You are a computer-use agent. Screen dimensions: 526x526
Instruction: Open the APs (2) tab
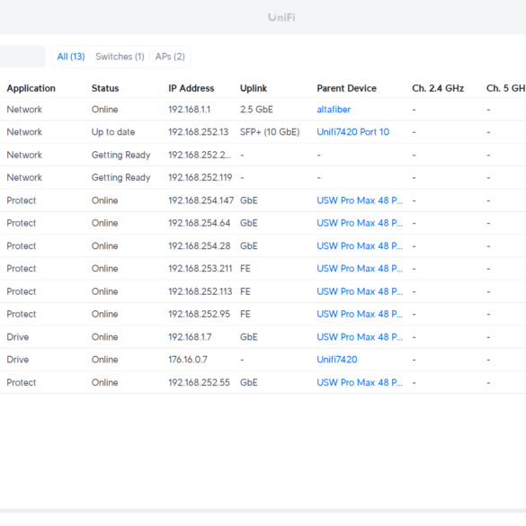[170, 57]
